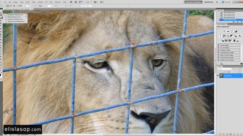The height and width of the screenshot is (136, 243).
Task: Choose Add to selection mode
Action: click(x=10, y=6)
